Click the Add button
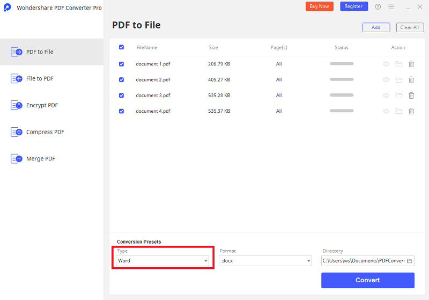Screen dimensions: 429x300 pos(376,27)
